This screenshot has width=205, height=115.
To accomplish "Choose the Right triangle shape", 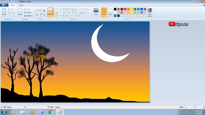I will pos(58,12).
